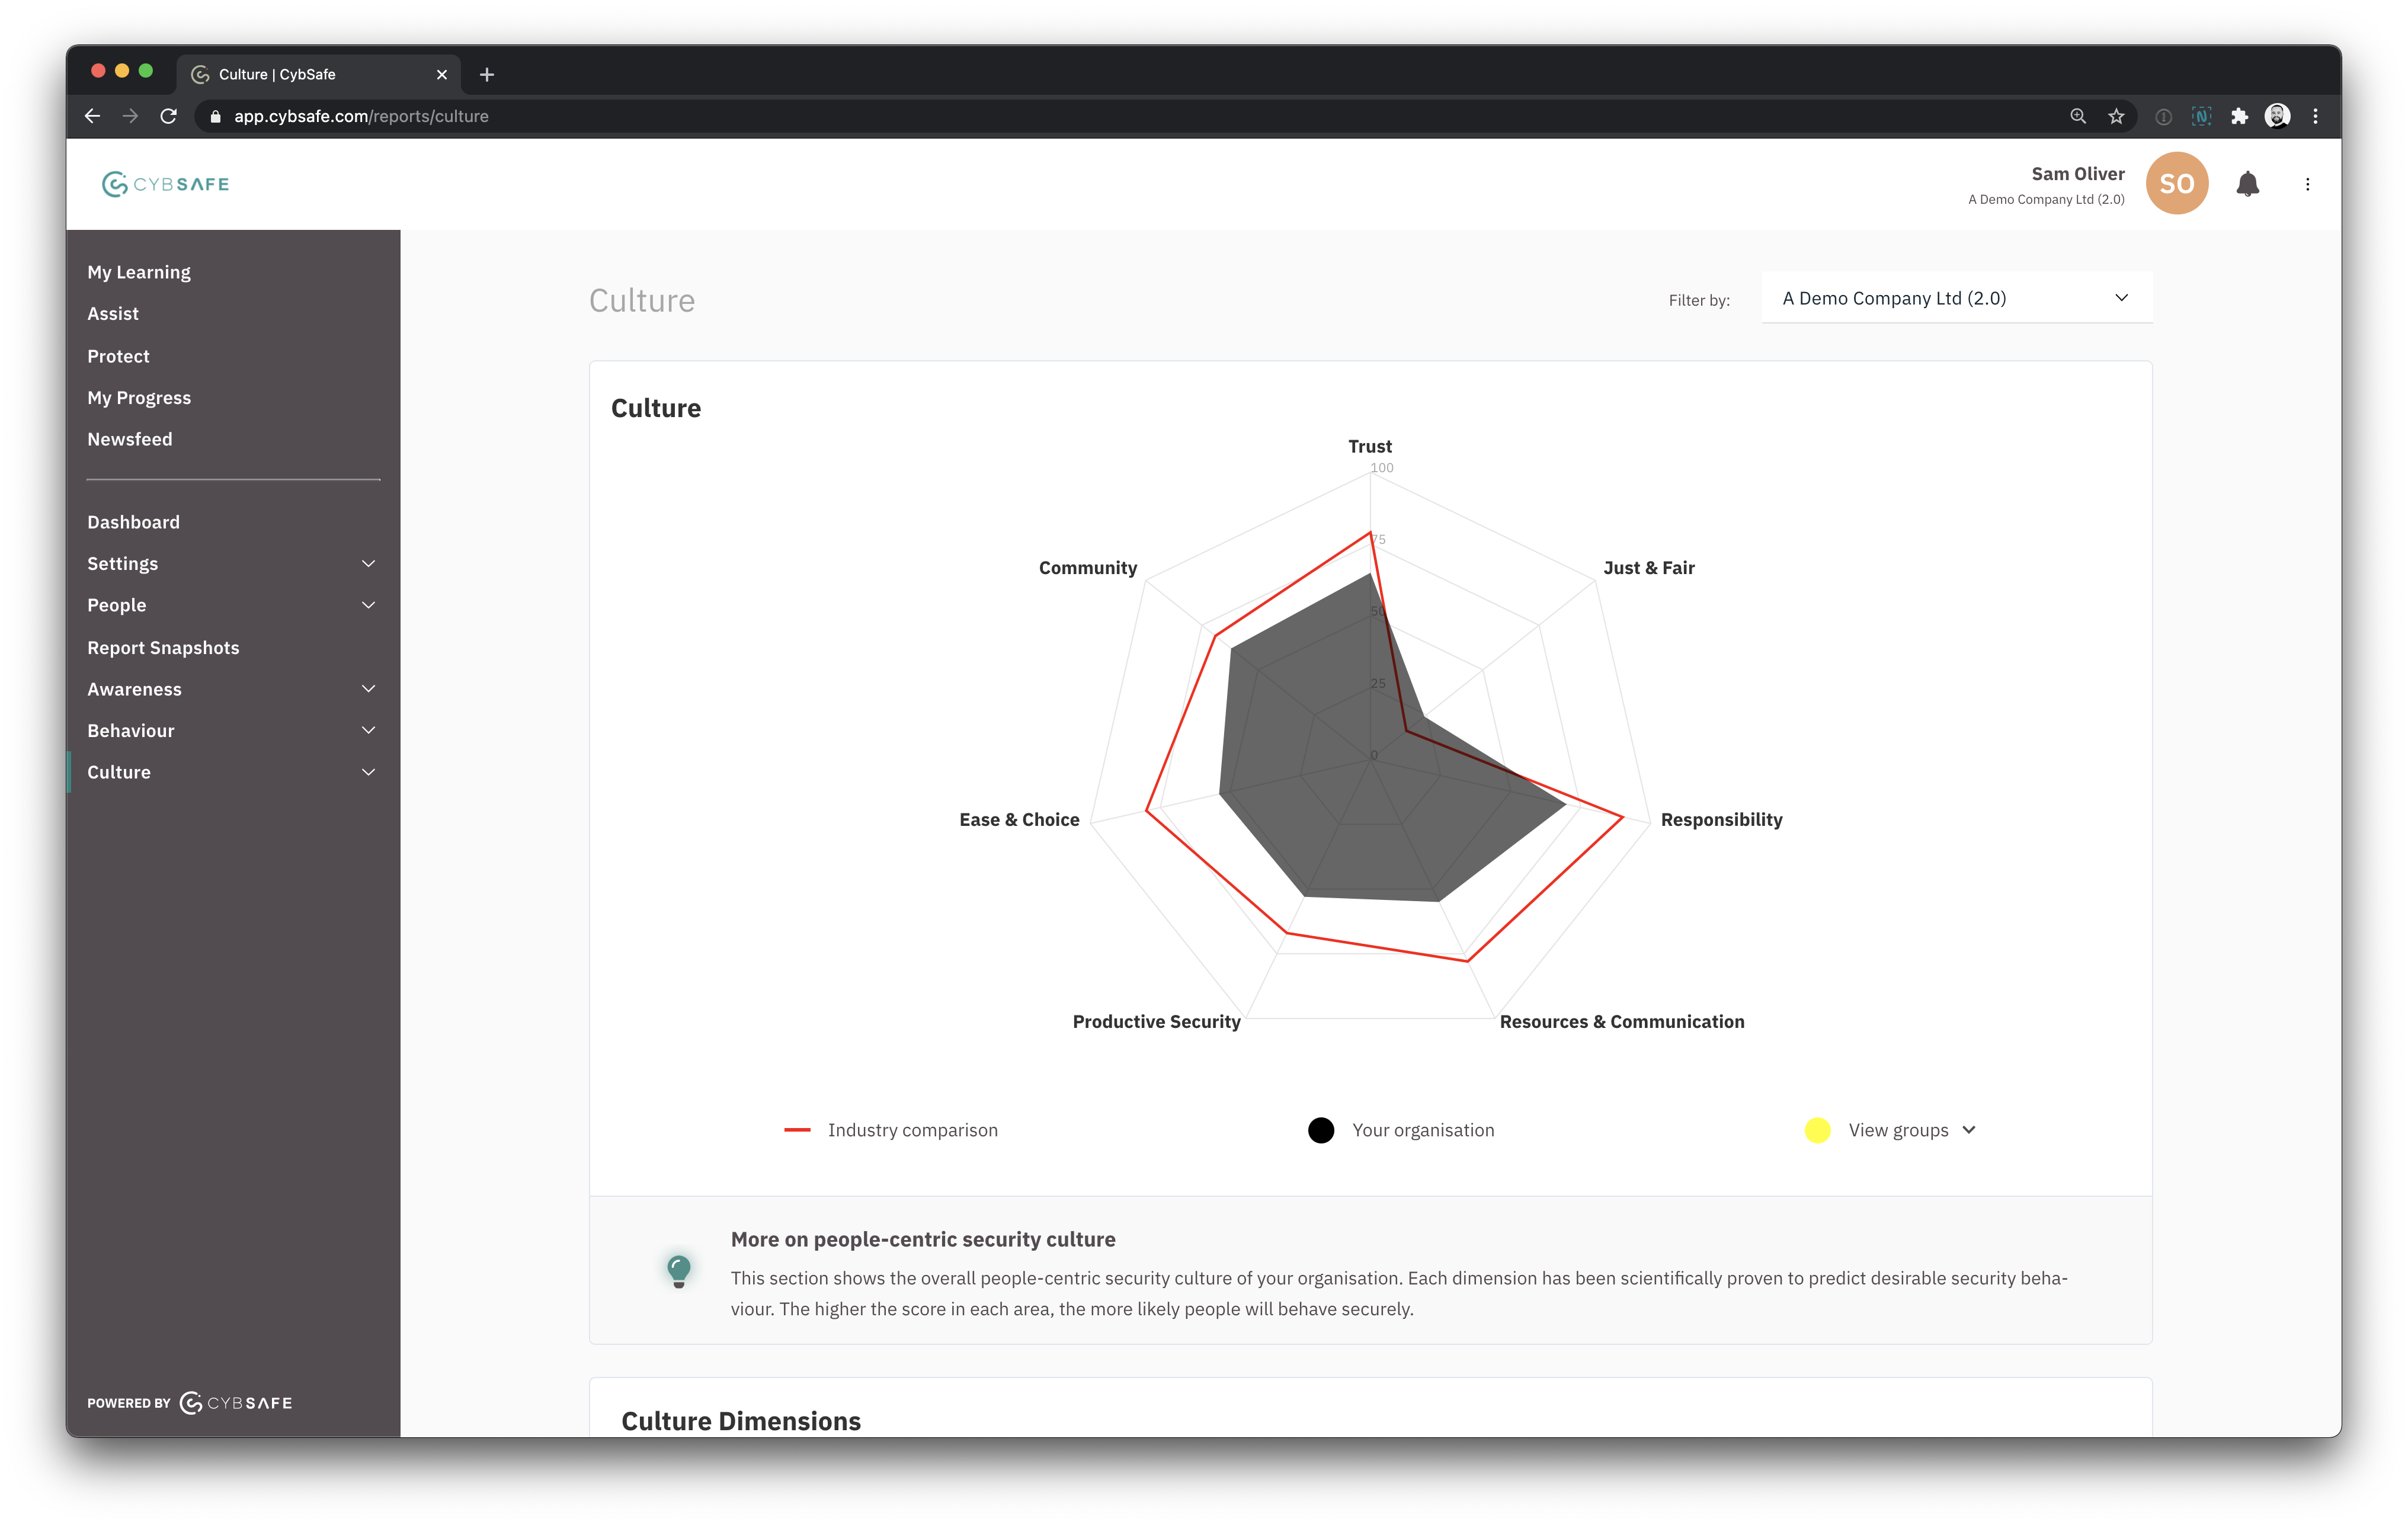Open the header three-dot options menu
This screenshot has height=1525, width=2408.
2307,184
